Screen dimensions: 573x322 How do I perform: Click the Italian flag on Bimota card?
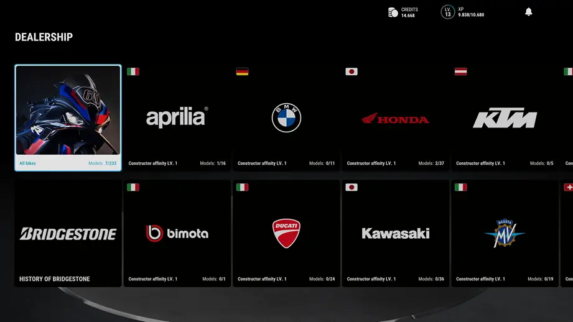pos(133,187)
